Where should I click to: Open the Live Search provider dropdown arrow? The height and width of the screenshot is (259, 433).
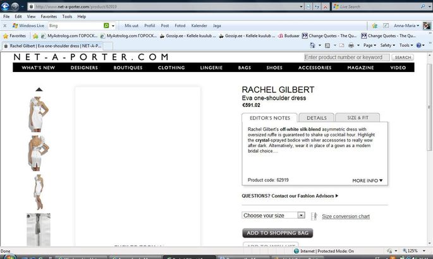coord(429,6)
